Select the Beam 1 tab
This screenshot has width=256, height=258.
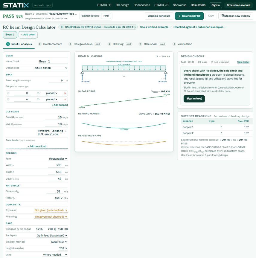10,35
